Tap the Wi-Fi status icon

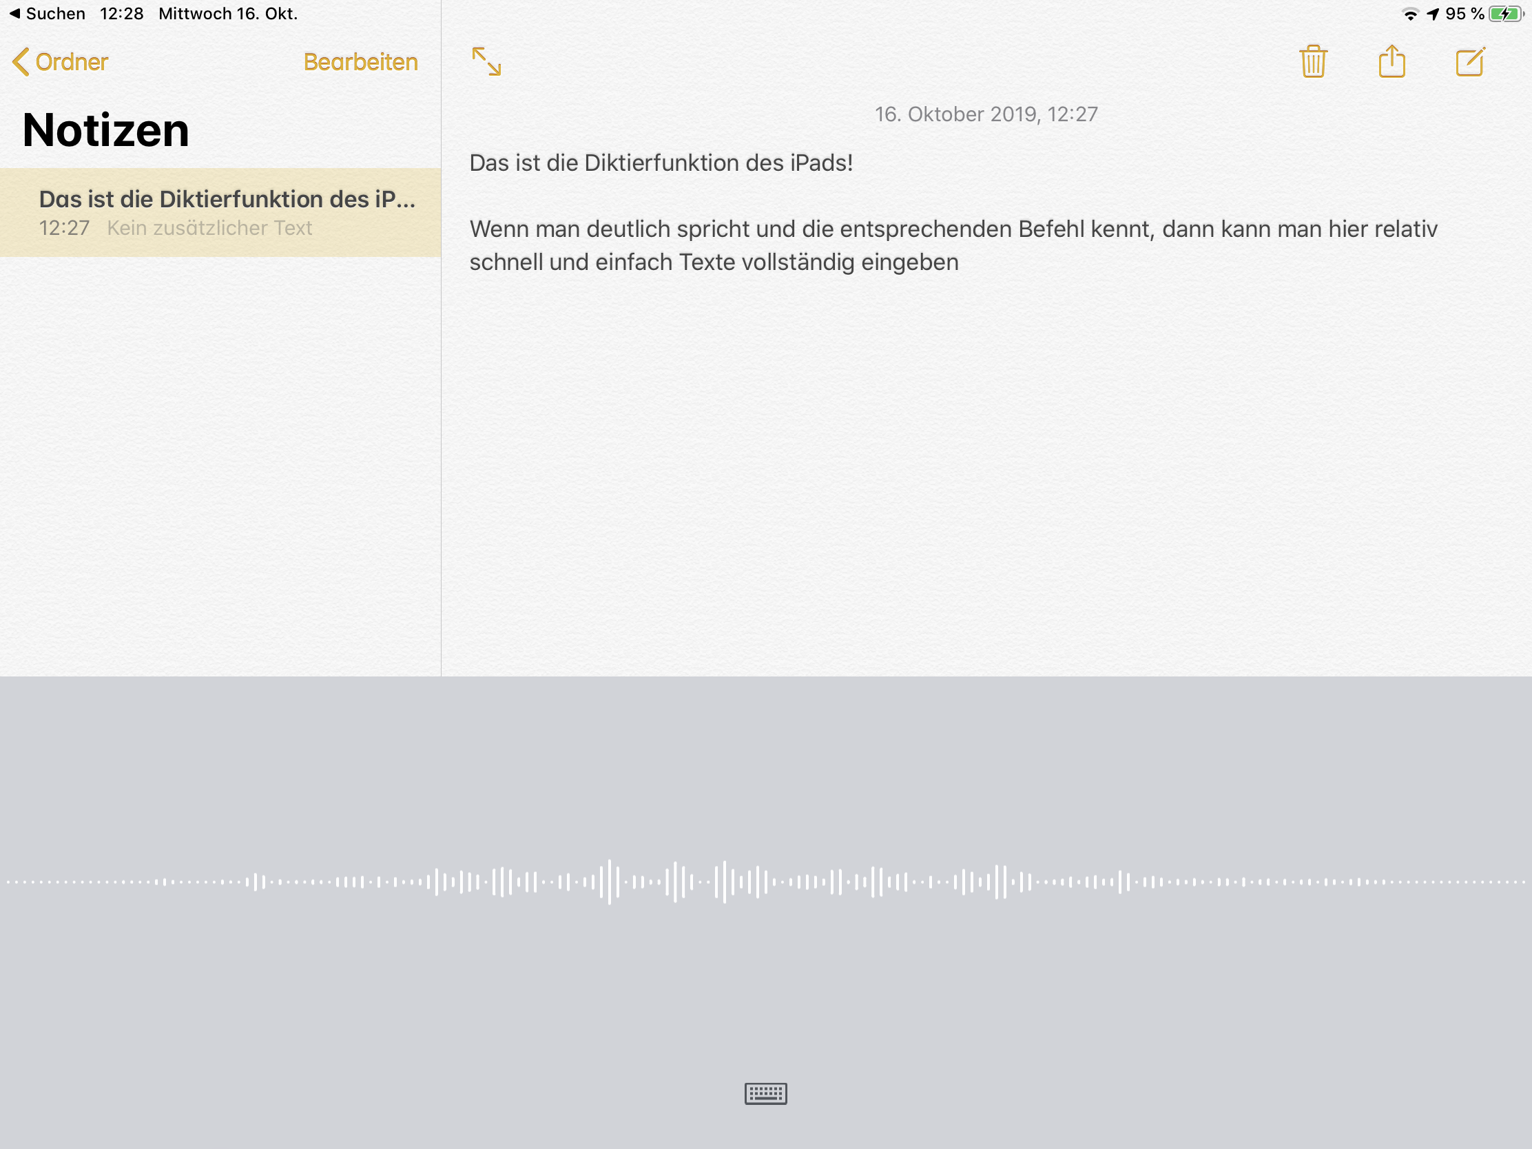(x=1410, y=14)
